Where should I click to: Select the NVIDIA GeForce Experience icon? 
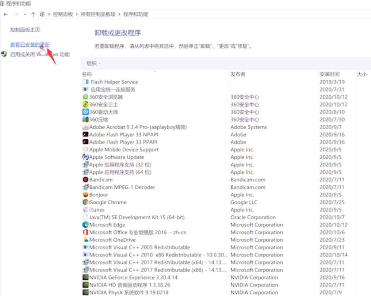85,277
